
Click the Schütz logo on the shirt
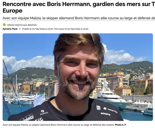tap(105, 114)
